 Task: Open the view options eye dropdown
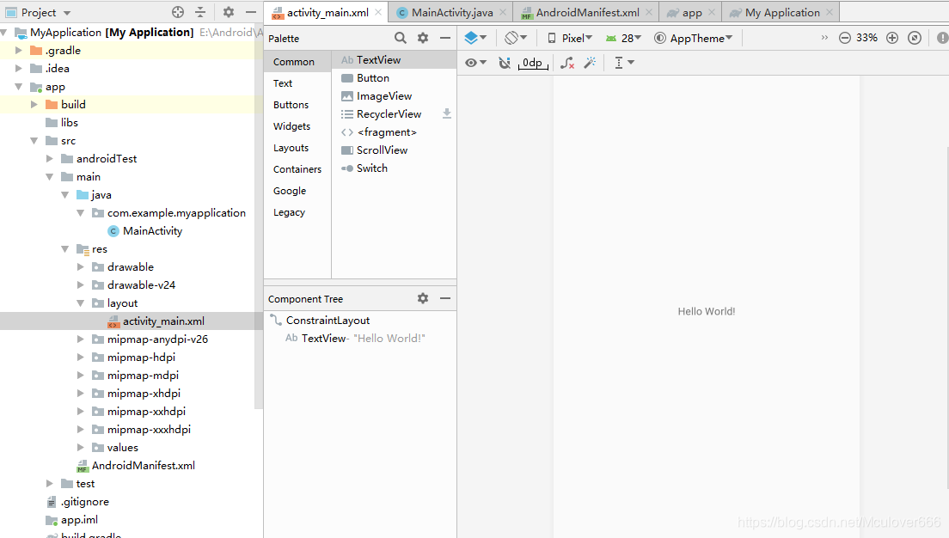475,63
